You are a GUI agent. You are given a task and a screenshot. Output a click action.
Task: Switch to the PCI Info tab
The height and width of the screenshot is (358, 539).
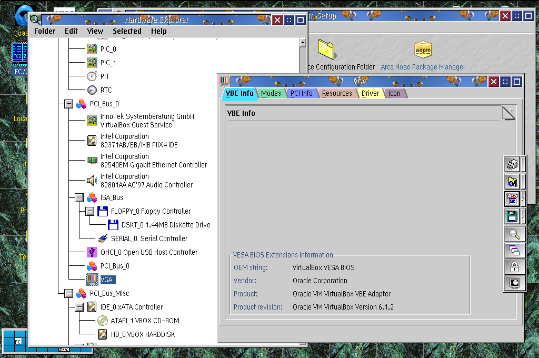tap(302, 93)
